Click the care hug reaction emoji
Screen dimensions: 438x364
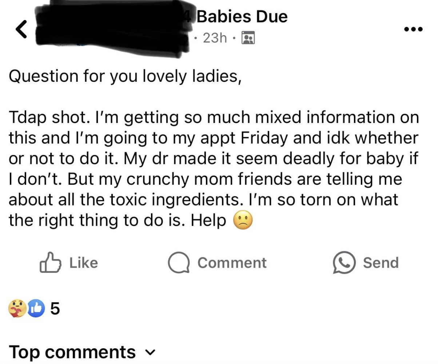point(17,309)
